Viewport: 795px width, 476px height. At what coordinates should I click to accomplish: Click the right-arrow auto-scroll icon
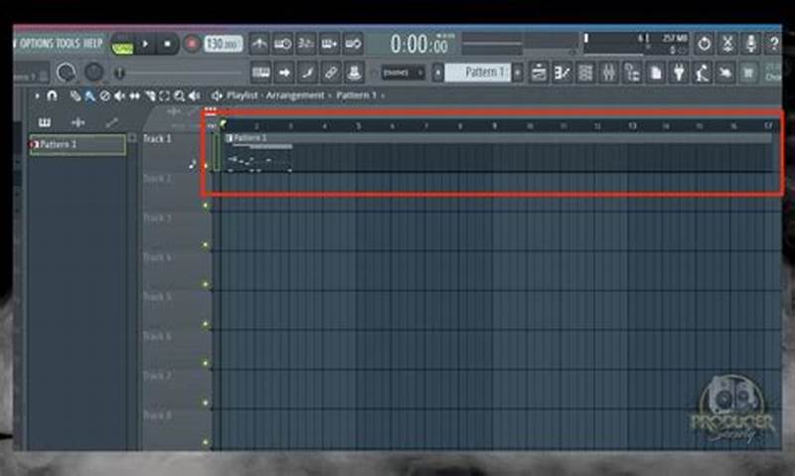(284, 73)
